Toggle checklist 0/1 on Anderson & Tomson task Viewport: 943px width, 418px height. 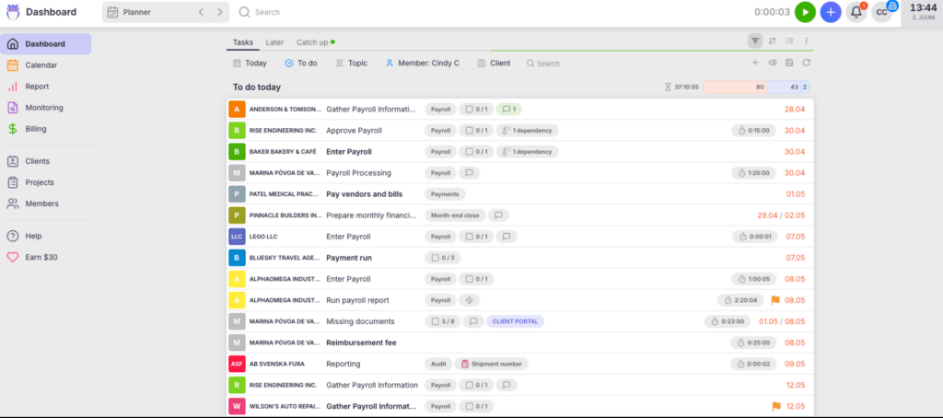click(x=475, y=109)
